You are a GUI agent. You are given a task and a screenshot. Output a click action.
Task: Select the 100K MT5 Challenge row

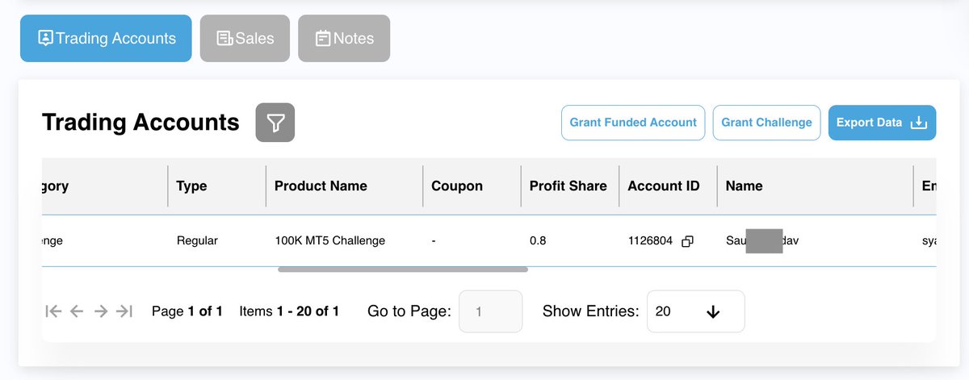pos(489,240)
